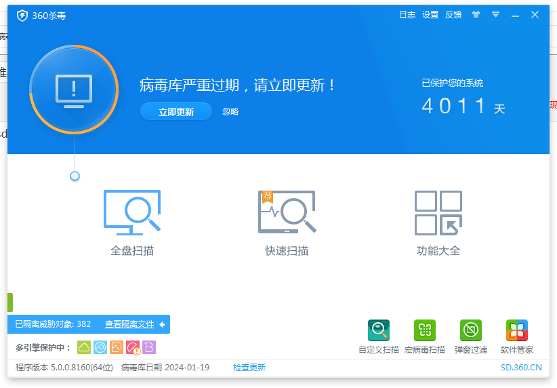Click the 立即更新 update now button

[176, 112]
